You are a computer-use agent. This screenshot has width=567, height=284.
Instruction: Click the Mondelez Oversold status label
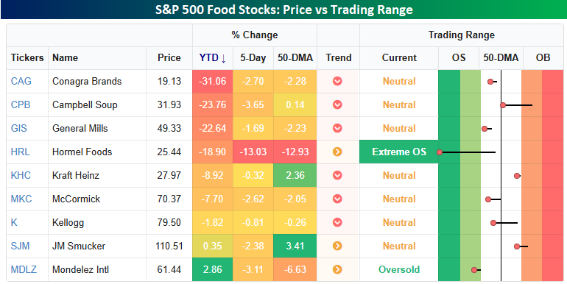click(399, 269)
